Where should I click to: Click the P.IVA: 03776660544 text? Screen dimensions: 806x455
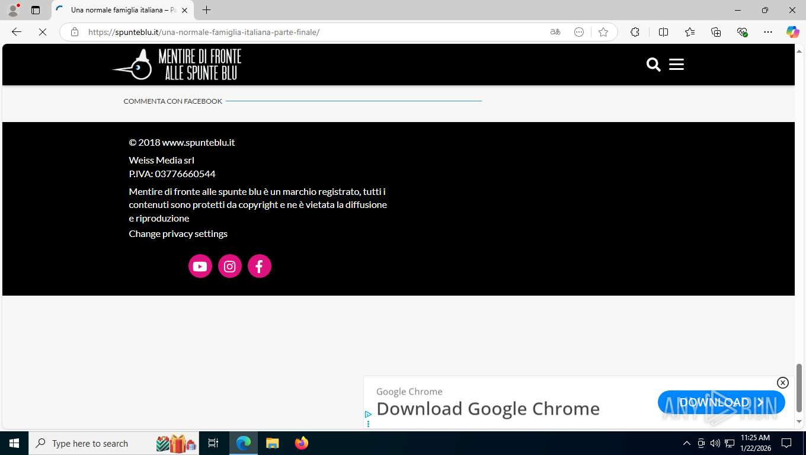point(172,174)
